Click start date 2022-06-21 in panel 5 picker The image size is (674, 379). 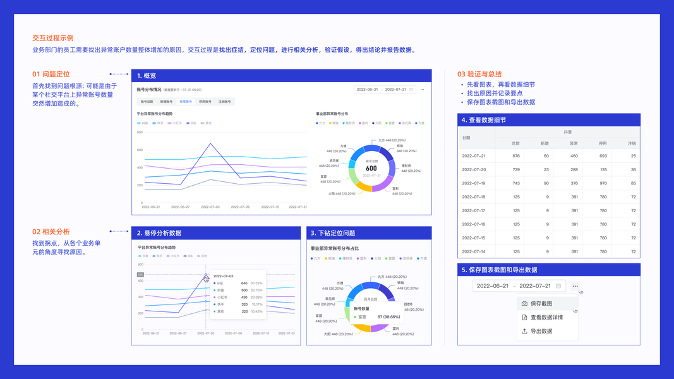[x=493, y=286]
